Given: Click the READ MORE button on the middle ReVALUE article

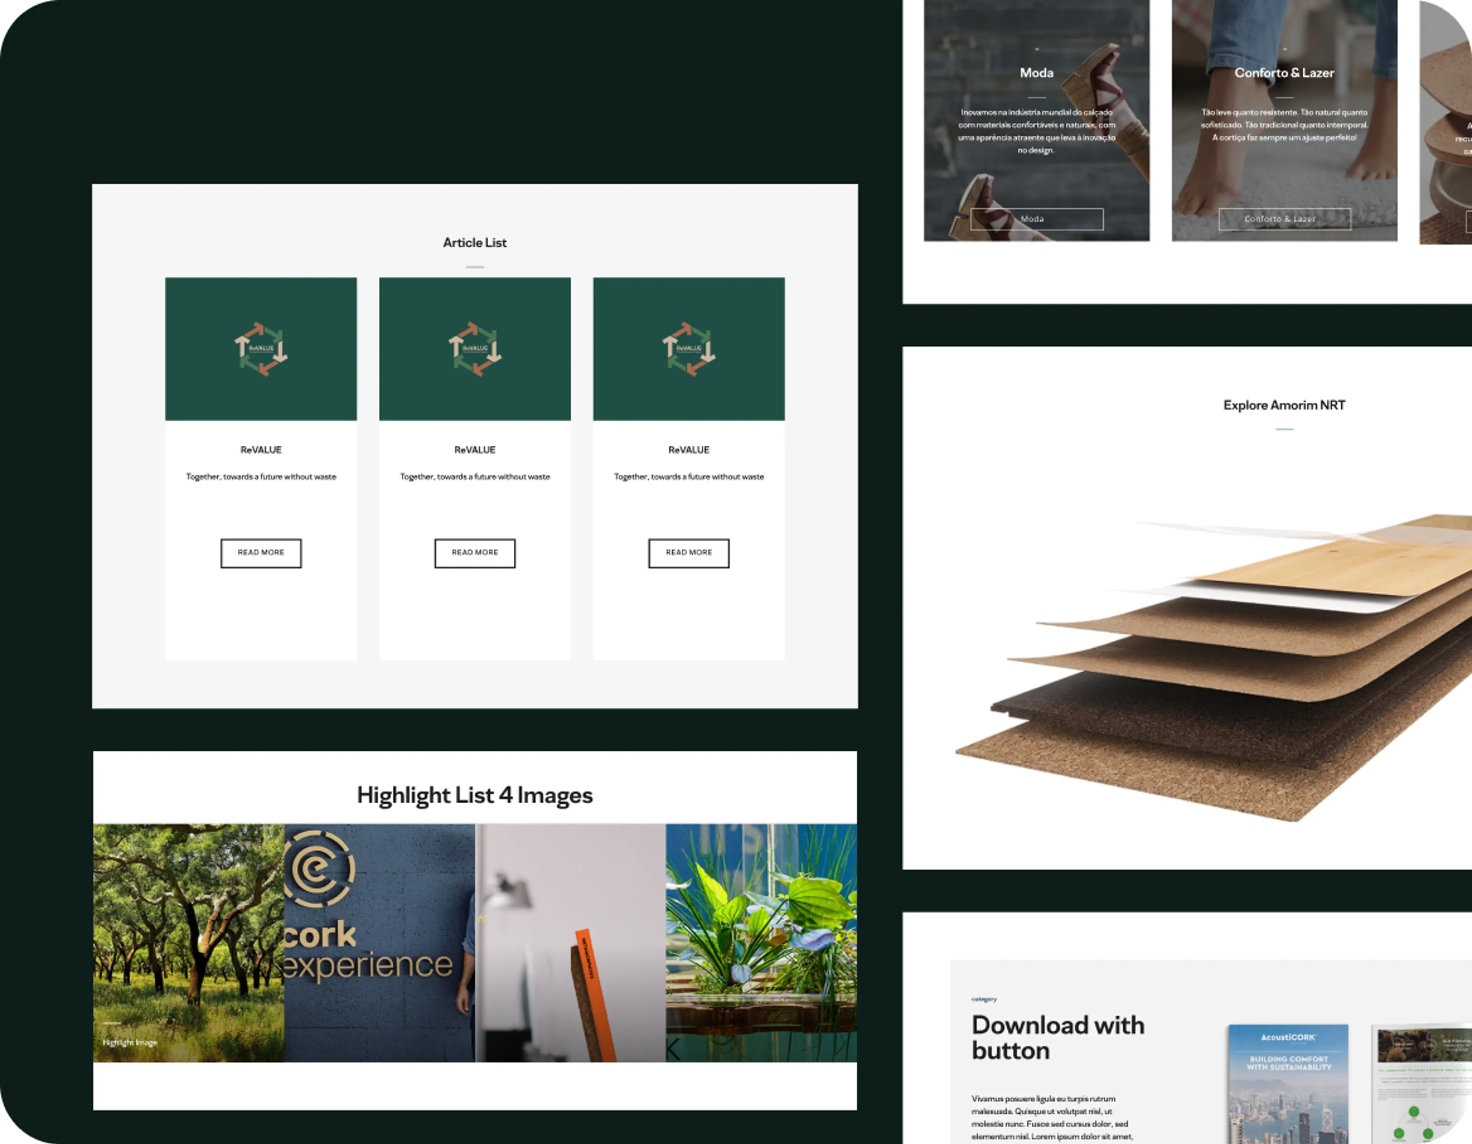Looking at the screenshot, I should tap(475, 553).
